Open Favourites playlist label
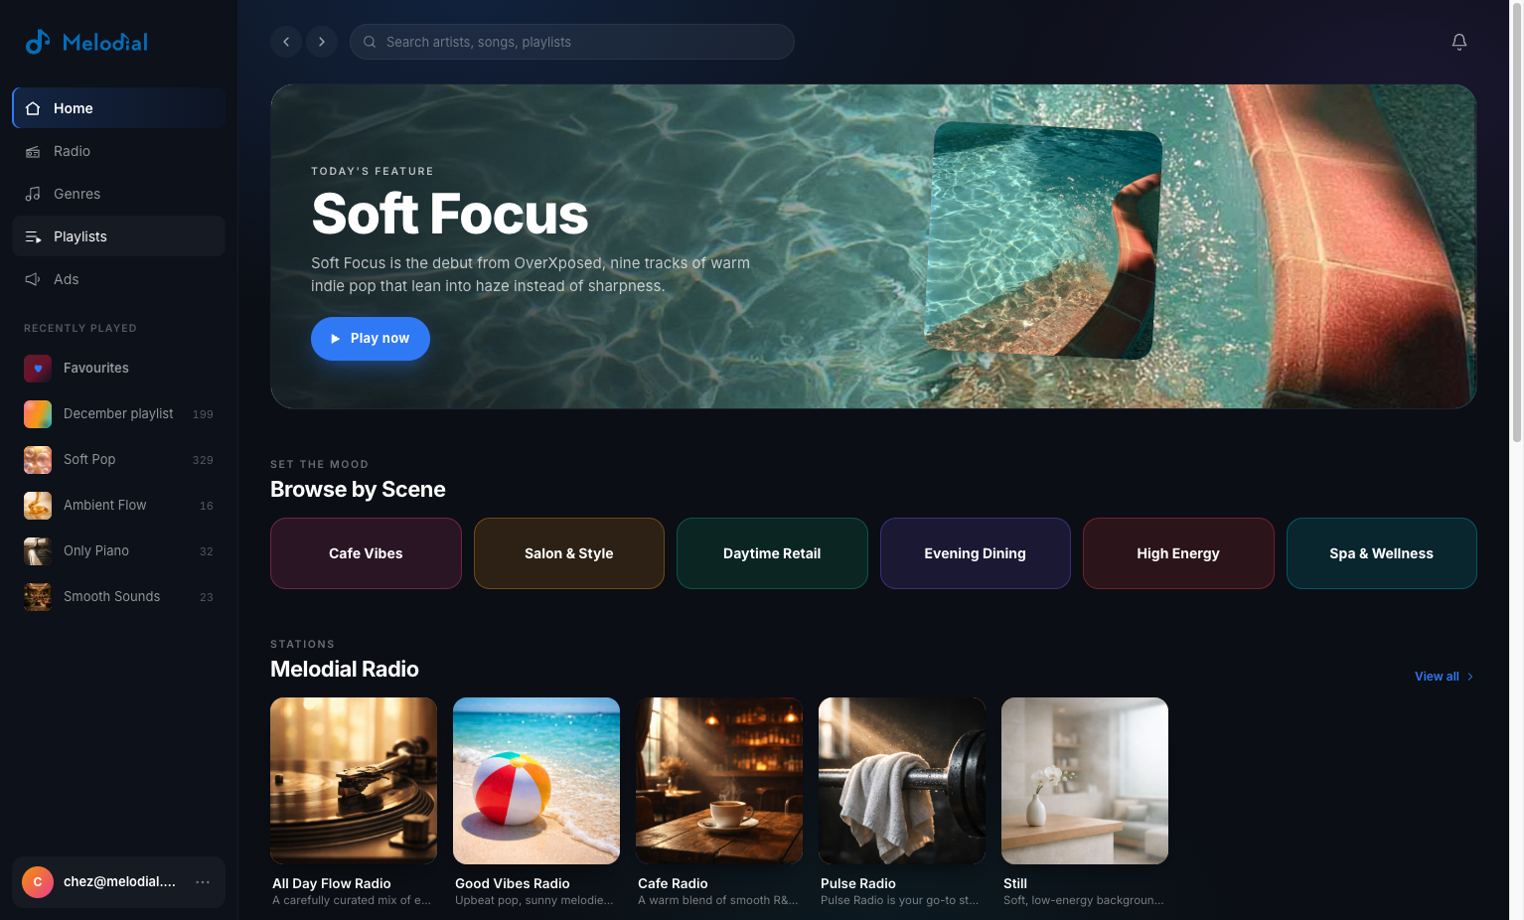The width and height of the screenshot is (1524, 920). [96, 368]
